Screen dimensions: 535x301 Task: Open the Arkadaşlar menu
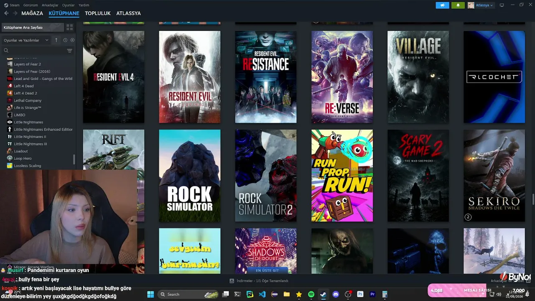[x=50, y=5]
